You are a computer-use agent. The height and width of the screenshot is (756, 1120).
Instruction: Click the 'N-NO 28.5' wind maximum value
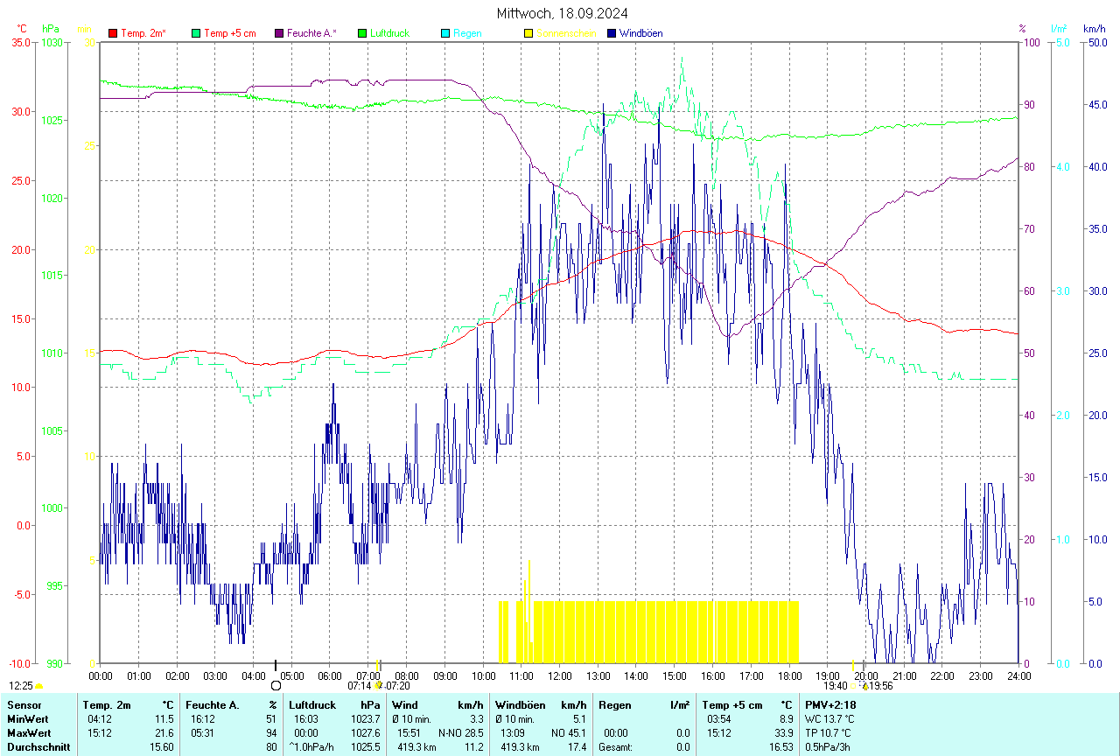[x=460, y=732]
